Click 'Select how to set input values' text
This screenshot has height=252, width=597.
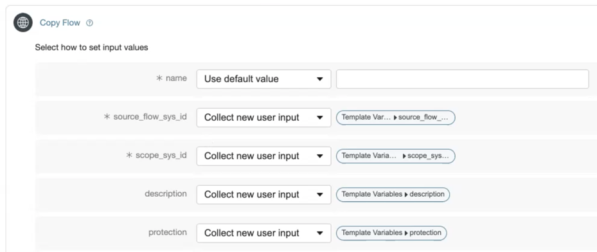[x=91, y=48]
